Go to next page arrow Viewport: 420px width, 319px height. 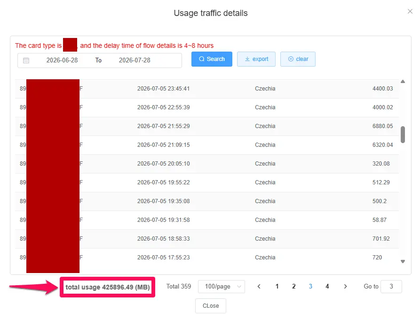tap(345, 287)
